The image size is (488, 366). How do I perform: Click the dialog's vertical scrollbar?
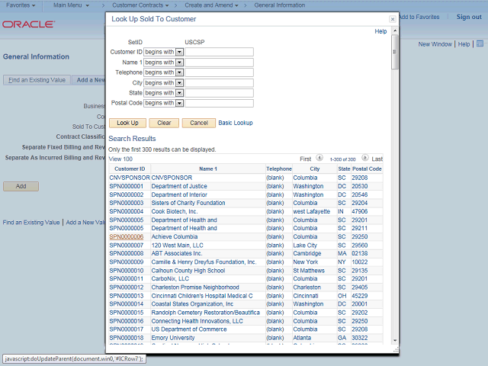tap(394, 191)
